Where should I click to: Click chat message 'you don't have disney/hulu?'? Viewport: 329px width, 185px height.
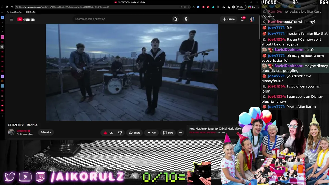(286, 78)
